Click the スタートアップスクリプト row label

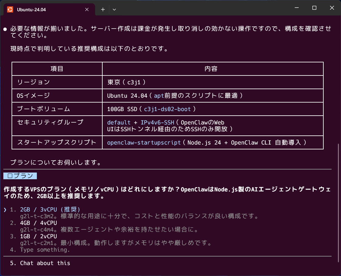tap(57, 142)
